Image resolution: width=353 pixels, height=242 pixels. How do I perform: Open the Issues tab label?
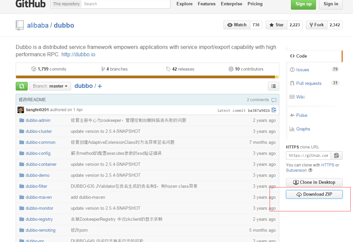click(303, 70)
